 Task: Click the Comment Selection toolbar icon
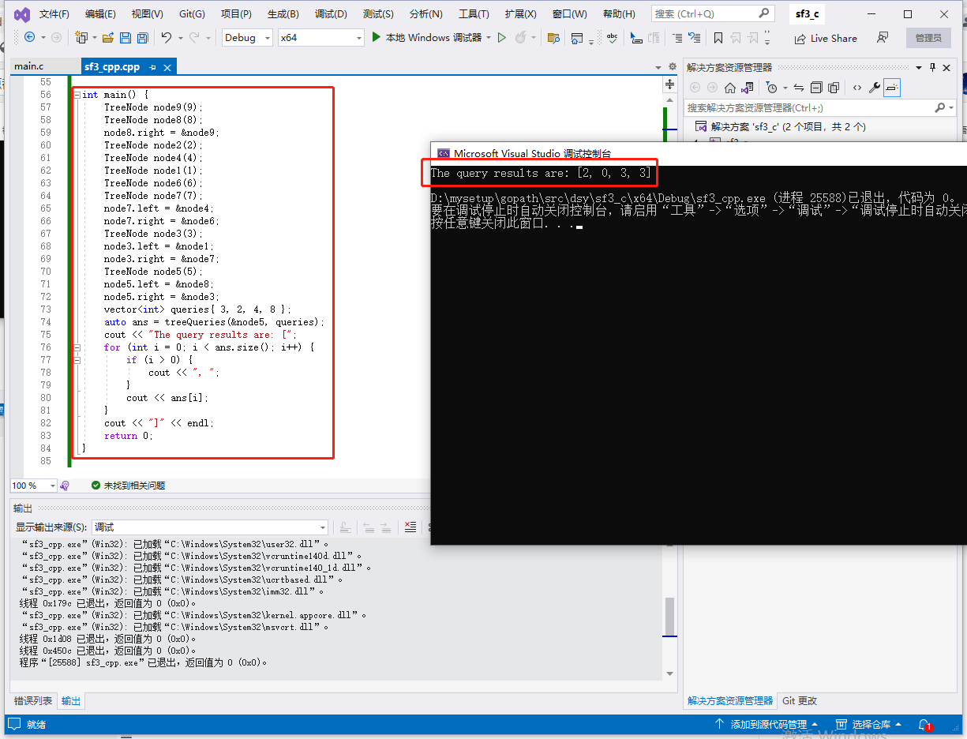tap(677, 37)
